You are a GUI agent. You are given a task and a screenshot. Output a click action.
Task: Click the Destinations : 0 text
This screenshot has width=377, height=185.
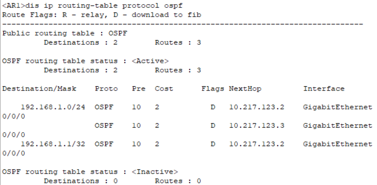point(81,181)
